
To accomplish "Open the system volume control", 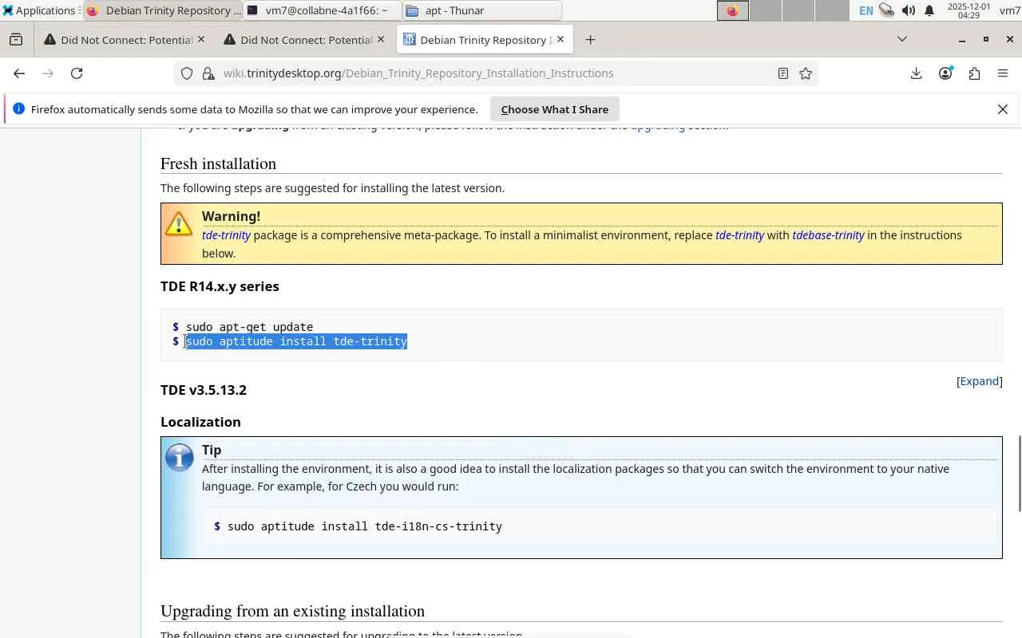I will 909,10.
